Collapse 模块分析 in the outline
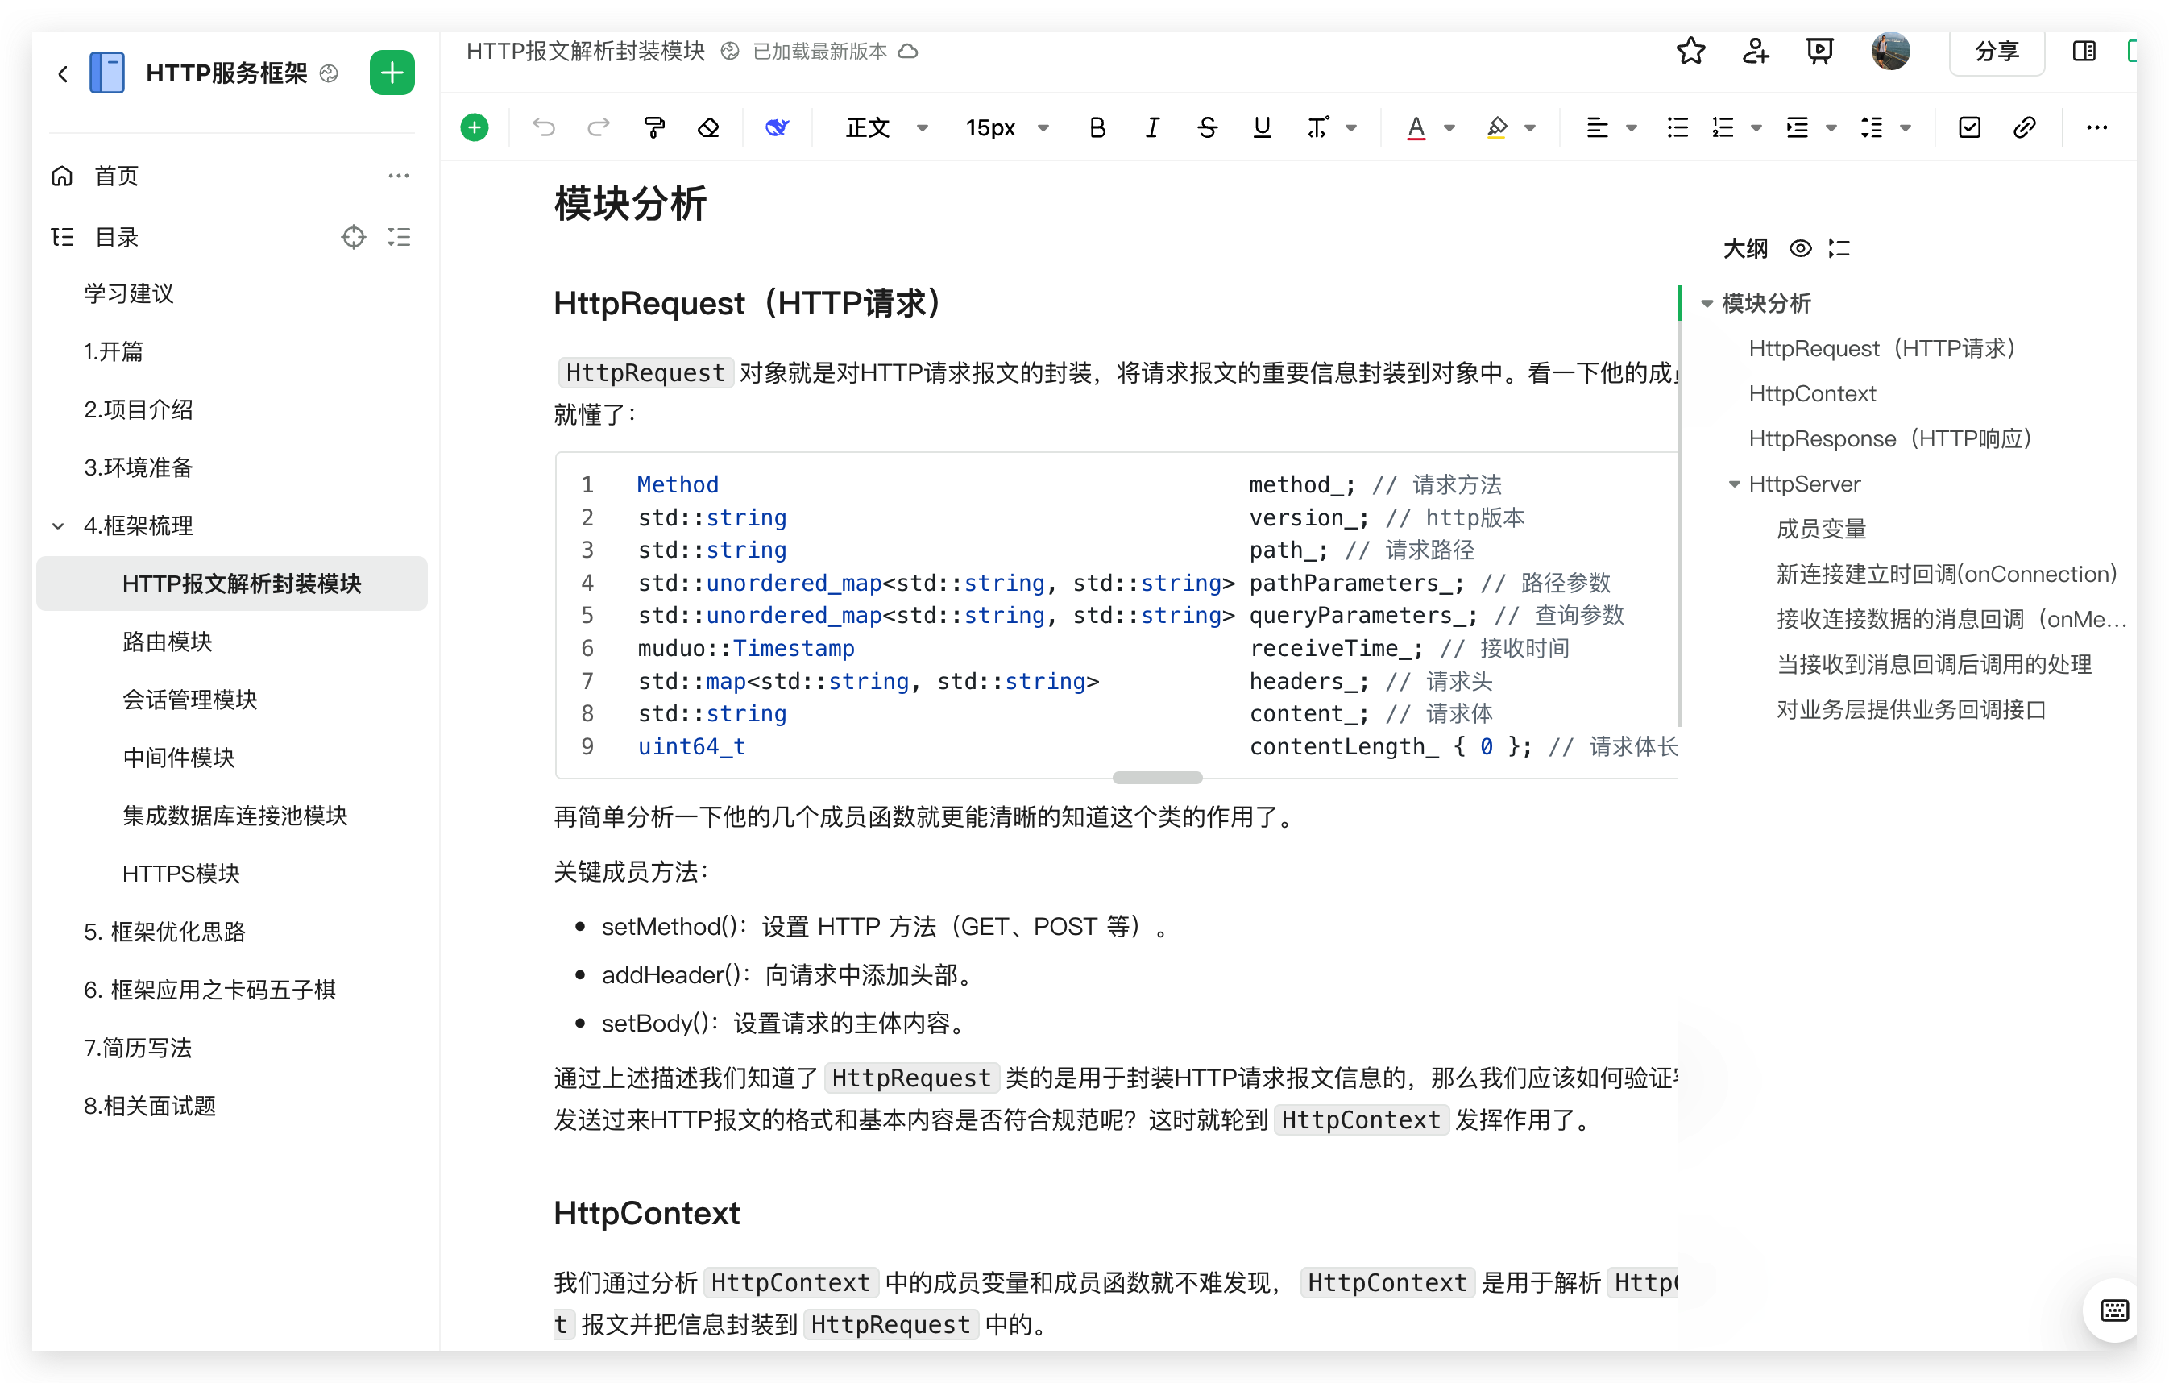This screenshot has height=1383, width=2169. [1707, 304]
